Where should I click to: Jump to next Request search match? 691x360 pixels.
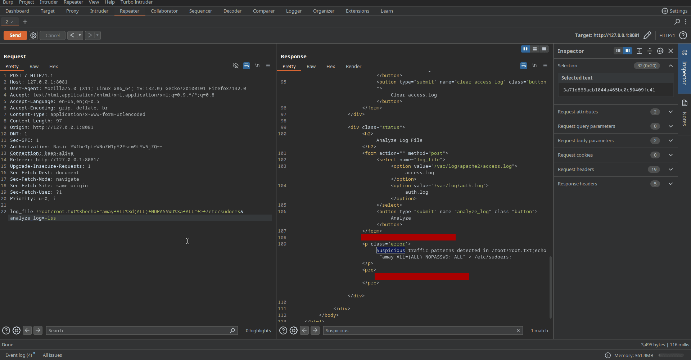(x=38, y=330)
